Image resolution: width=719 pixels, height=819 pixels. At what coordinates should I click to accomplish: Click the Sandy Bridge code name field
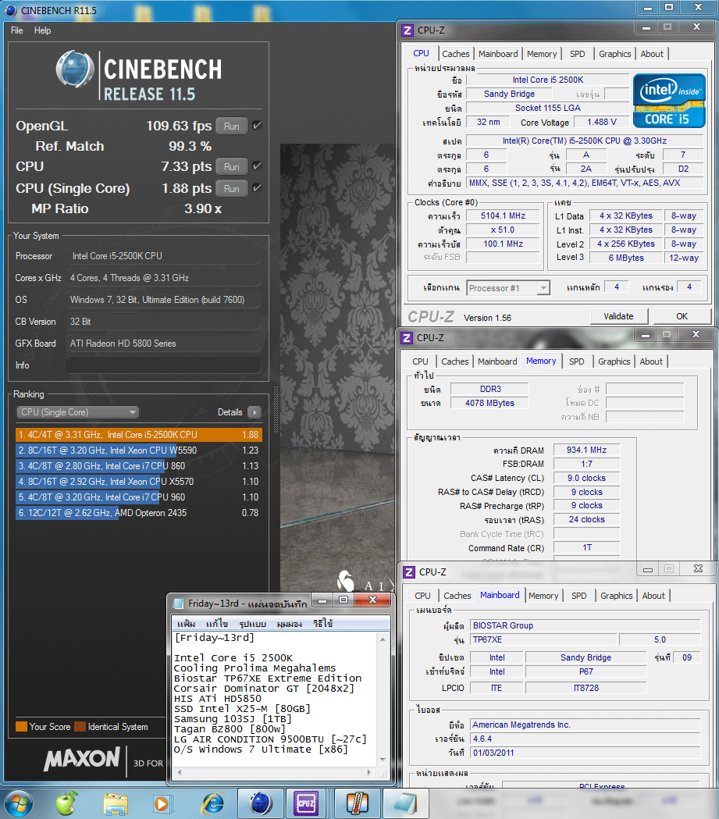tap(509, 94)
